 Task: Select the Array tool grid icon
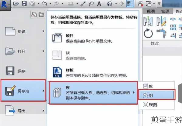coord(173,27)
